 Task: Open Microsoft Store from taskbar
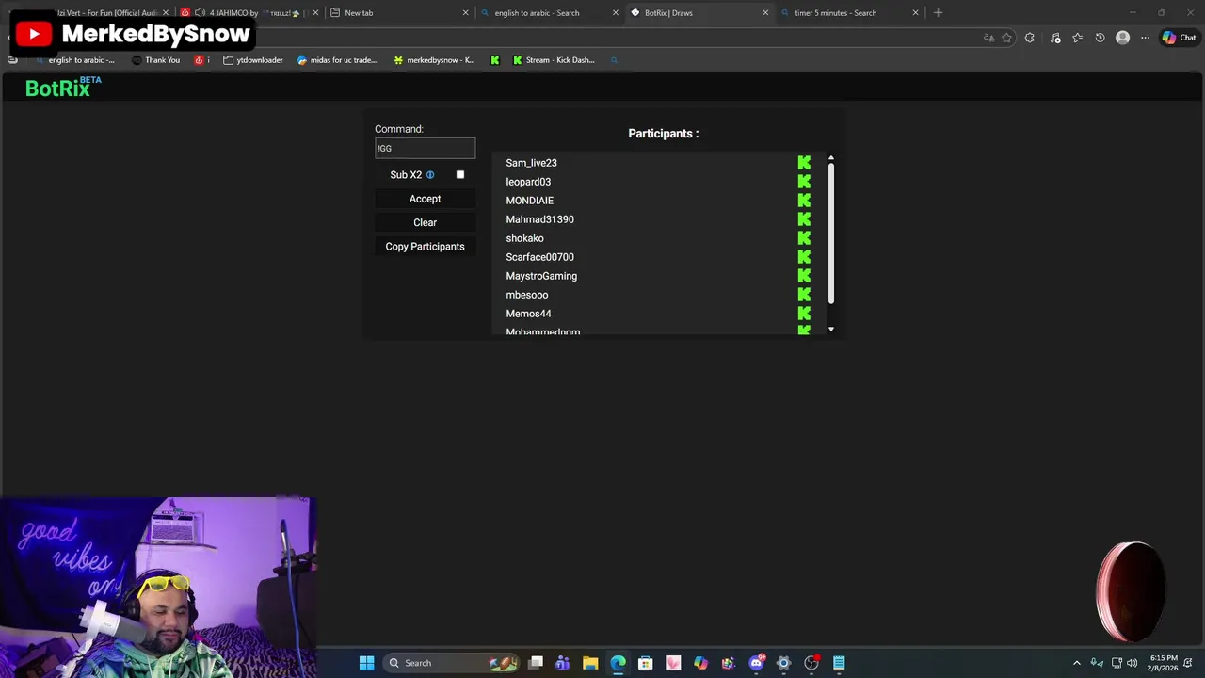coord(646,663)
